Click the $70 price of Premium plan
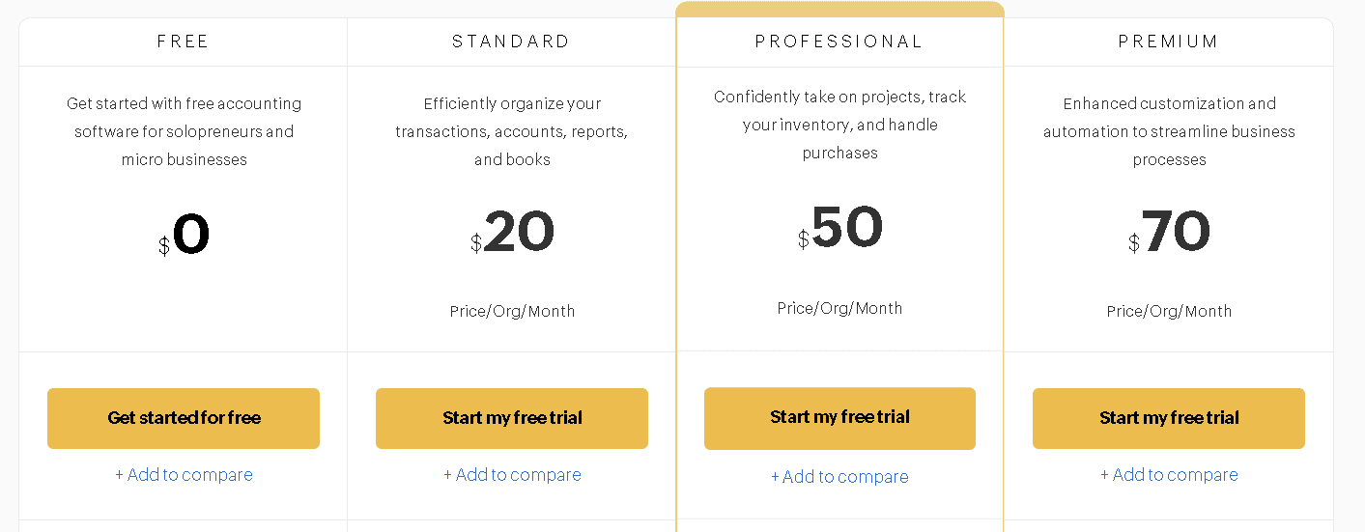 [1169, 233]
